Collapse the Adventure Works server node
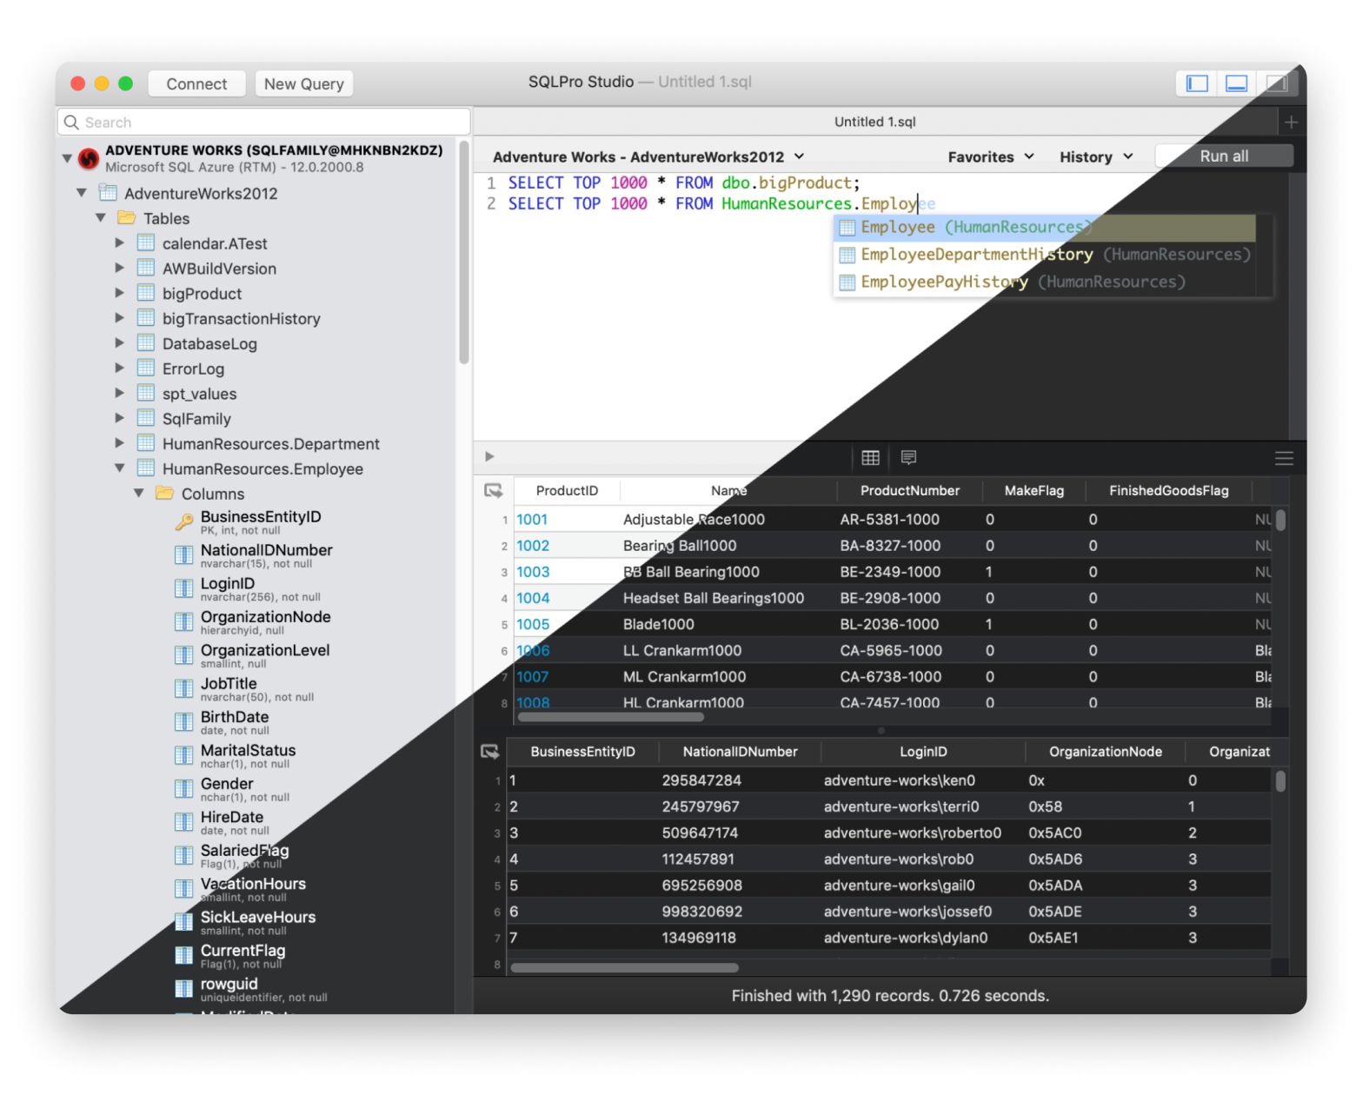This screenshot has height=1095, width=1356. tap(67, 158)
